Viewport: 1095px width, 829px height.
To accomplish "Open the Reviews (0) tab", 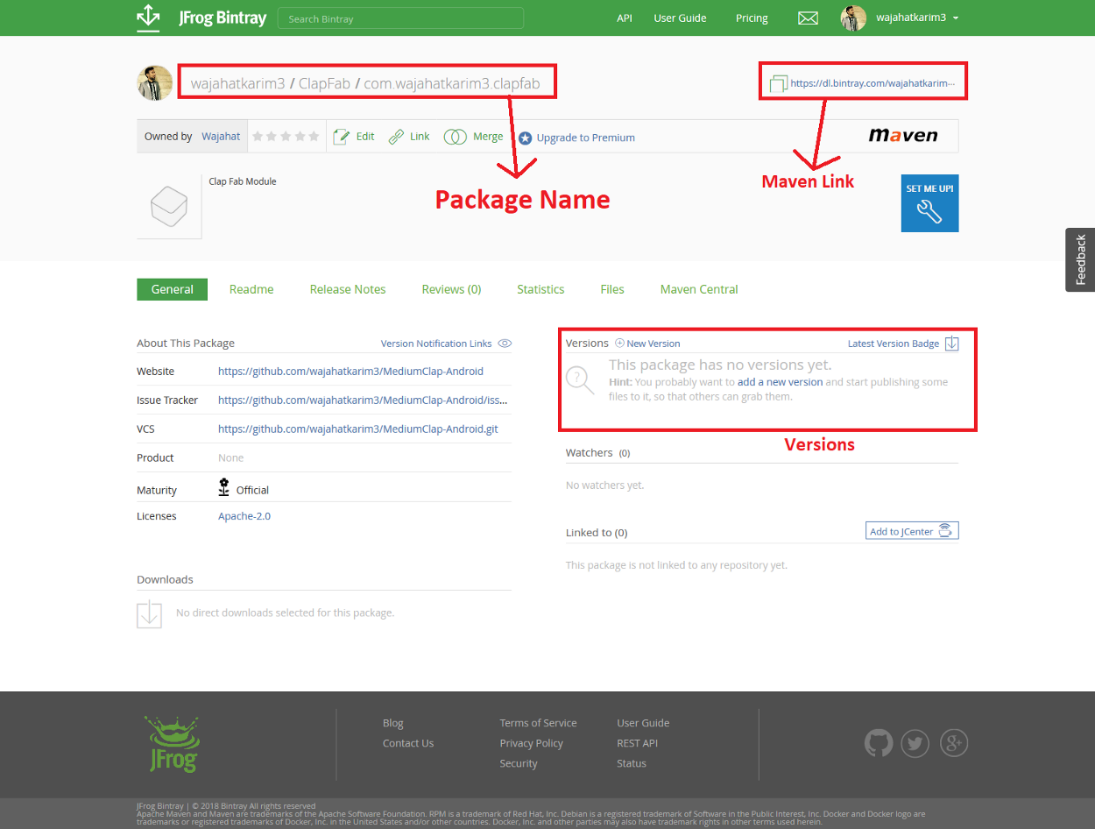I will coord(451,289).
